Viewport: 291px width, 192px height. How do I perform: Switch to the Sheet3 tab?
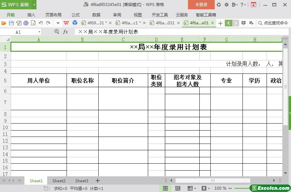point(82,181)
